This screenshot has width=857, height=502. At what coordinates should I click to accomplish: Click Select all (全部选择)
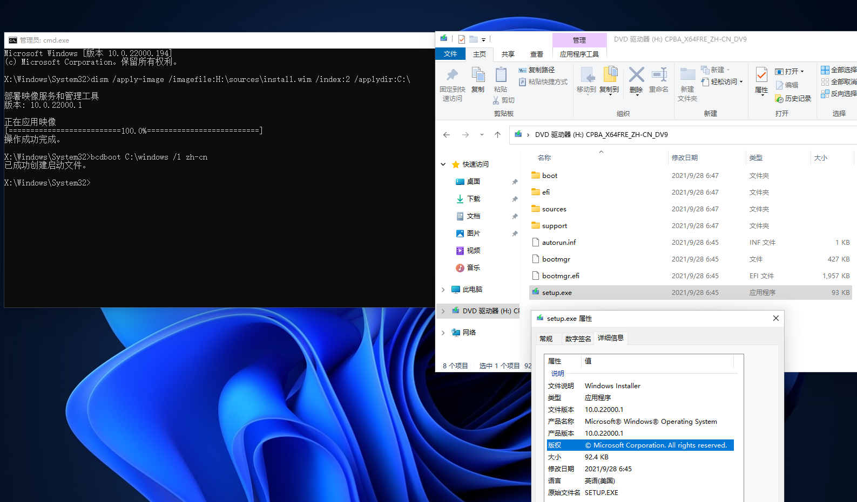coord(839,70)
